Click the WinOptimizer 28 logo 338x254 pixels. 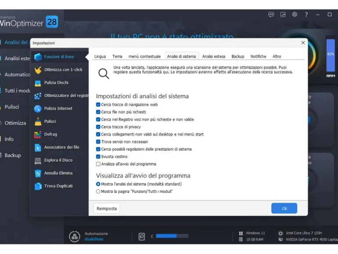click(x=29, y=22)
